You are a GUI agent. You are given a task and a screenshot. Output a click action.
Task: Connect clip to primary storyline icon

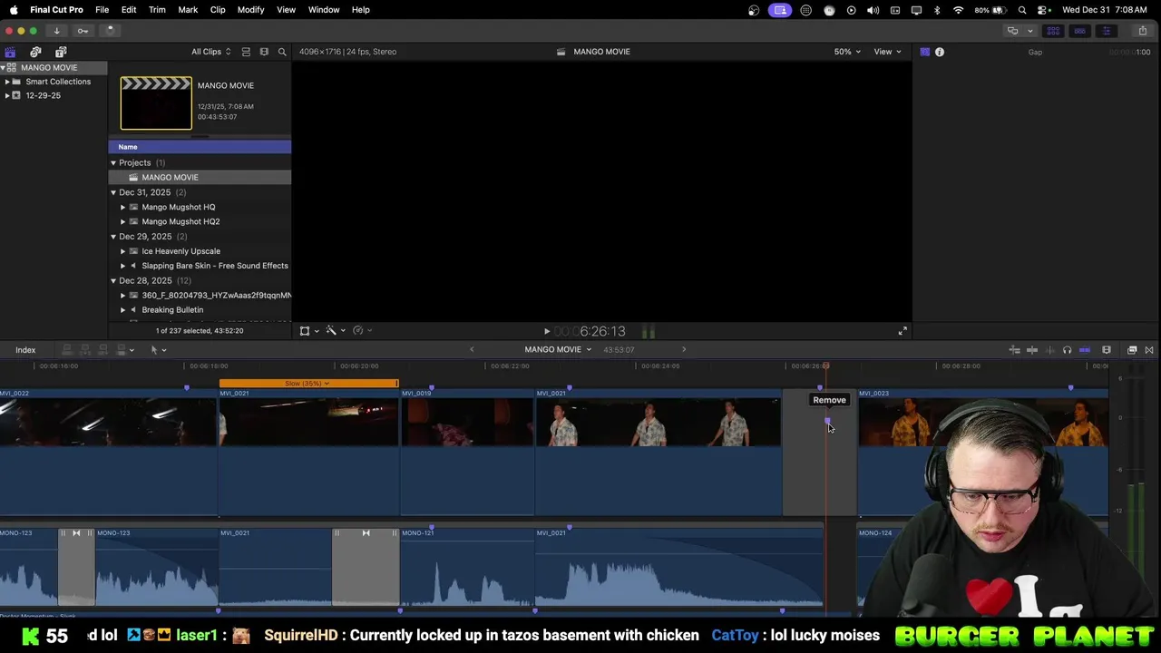point(66,349)
